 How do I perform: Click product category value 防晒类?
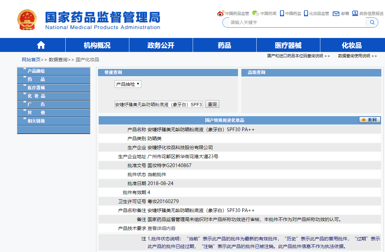[x=154, y=138]
